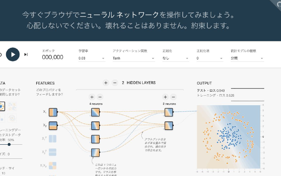
Task: Click the third neuron in the first hidden layer
Action: tap(95, 139)
